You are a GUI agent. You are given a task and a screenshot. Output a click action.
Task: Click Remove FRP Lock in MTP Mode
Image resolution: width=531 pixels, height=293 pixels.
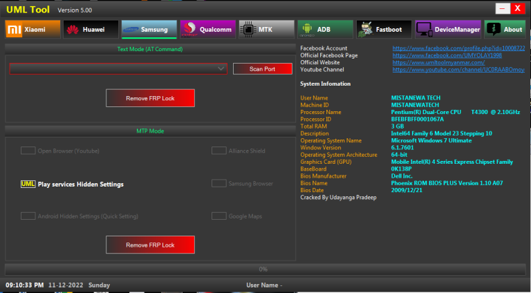point(150,245)
